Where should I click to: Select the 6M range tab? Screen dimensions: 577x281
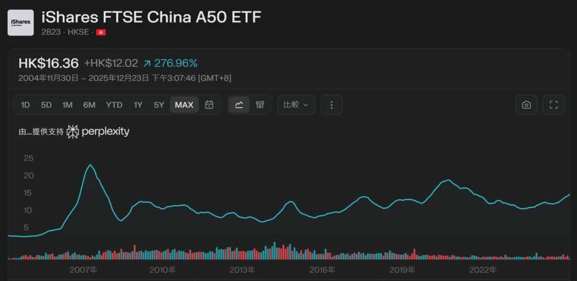pyautogui.click(x=89, y=105)
